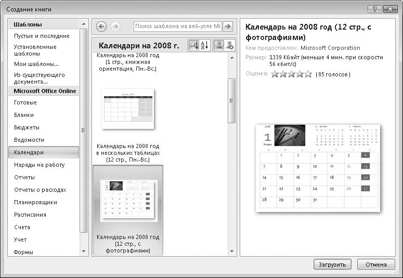Open the Бюджеты template category
Image resolution: width=403 pixels, height=278 pixels.
tap(27, 127)
